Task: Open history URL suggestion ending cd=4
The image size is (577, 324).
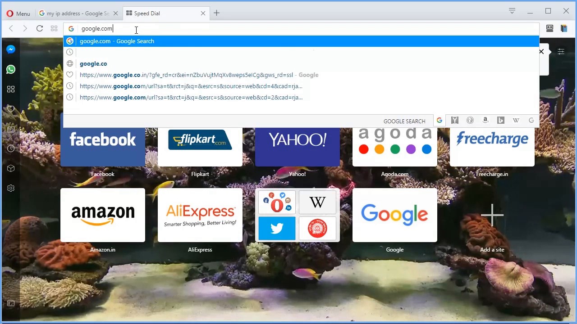Action: tap(301, 86)
